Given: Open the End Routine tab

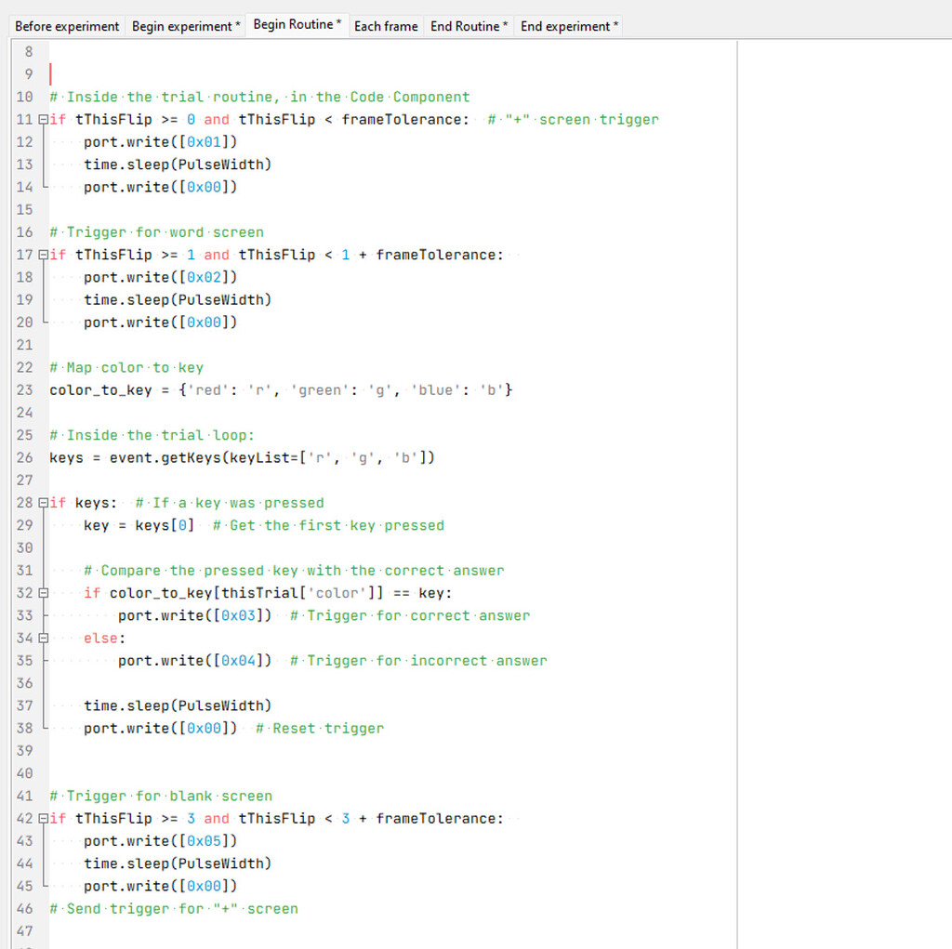Looking at the screenshot, I should 469,25.
